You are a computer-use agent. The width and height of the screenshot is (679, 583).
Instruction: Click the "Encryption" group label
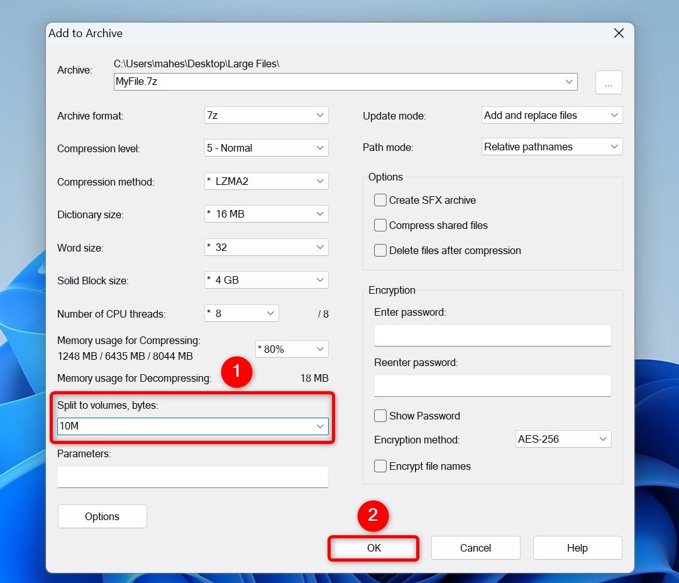click(x=392, y=290)
